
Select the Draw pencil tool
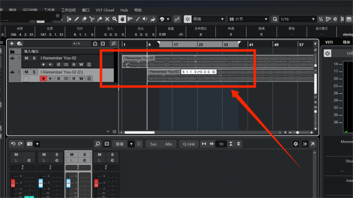[x=77, y=19]
